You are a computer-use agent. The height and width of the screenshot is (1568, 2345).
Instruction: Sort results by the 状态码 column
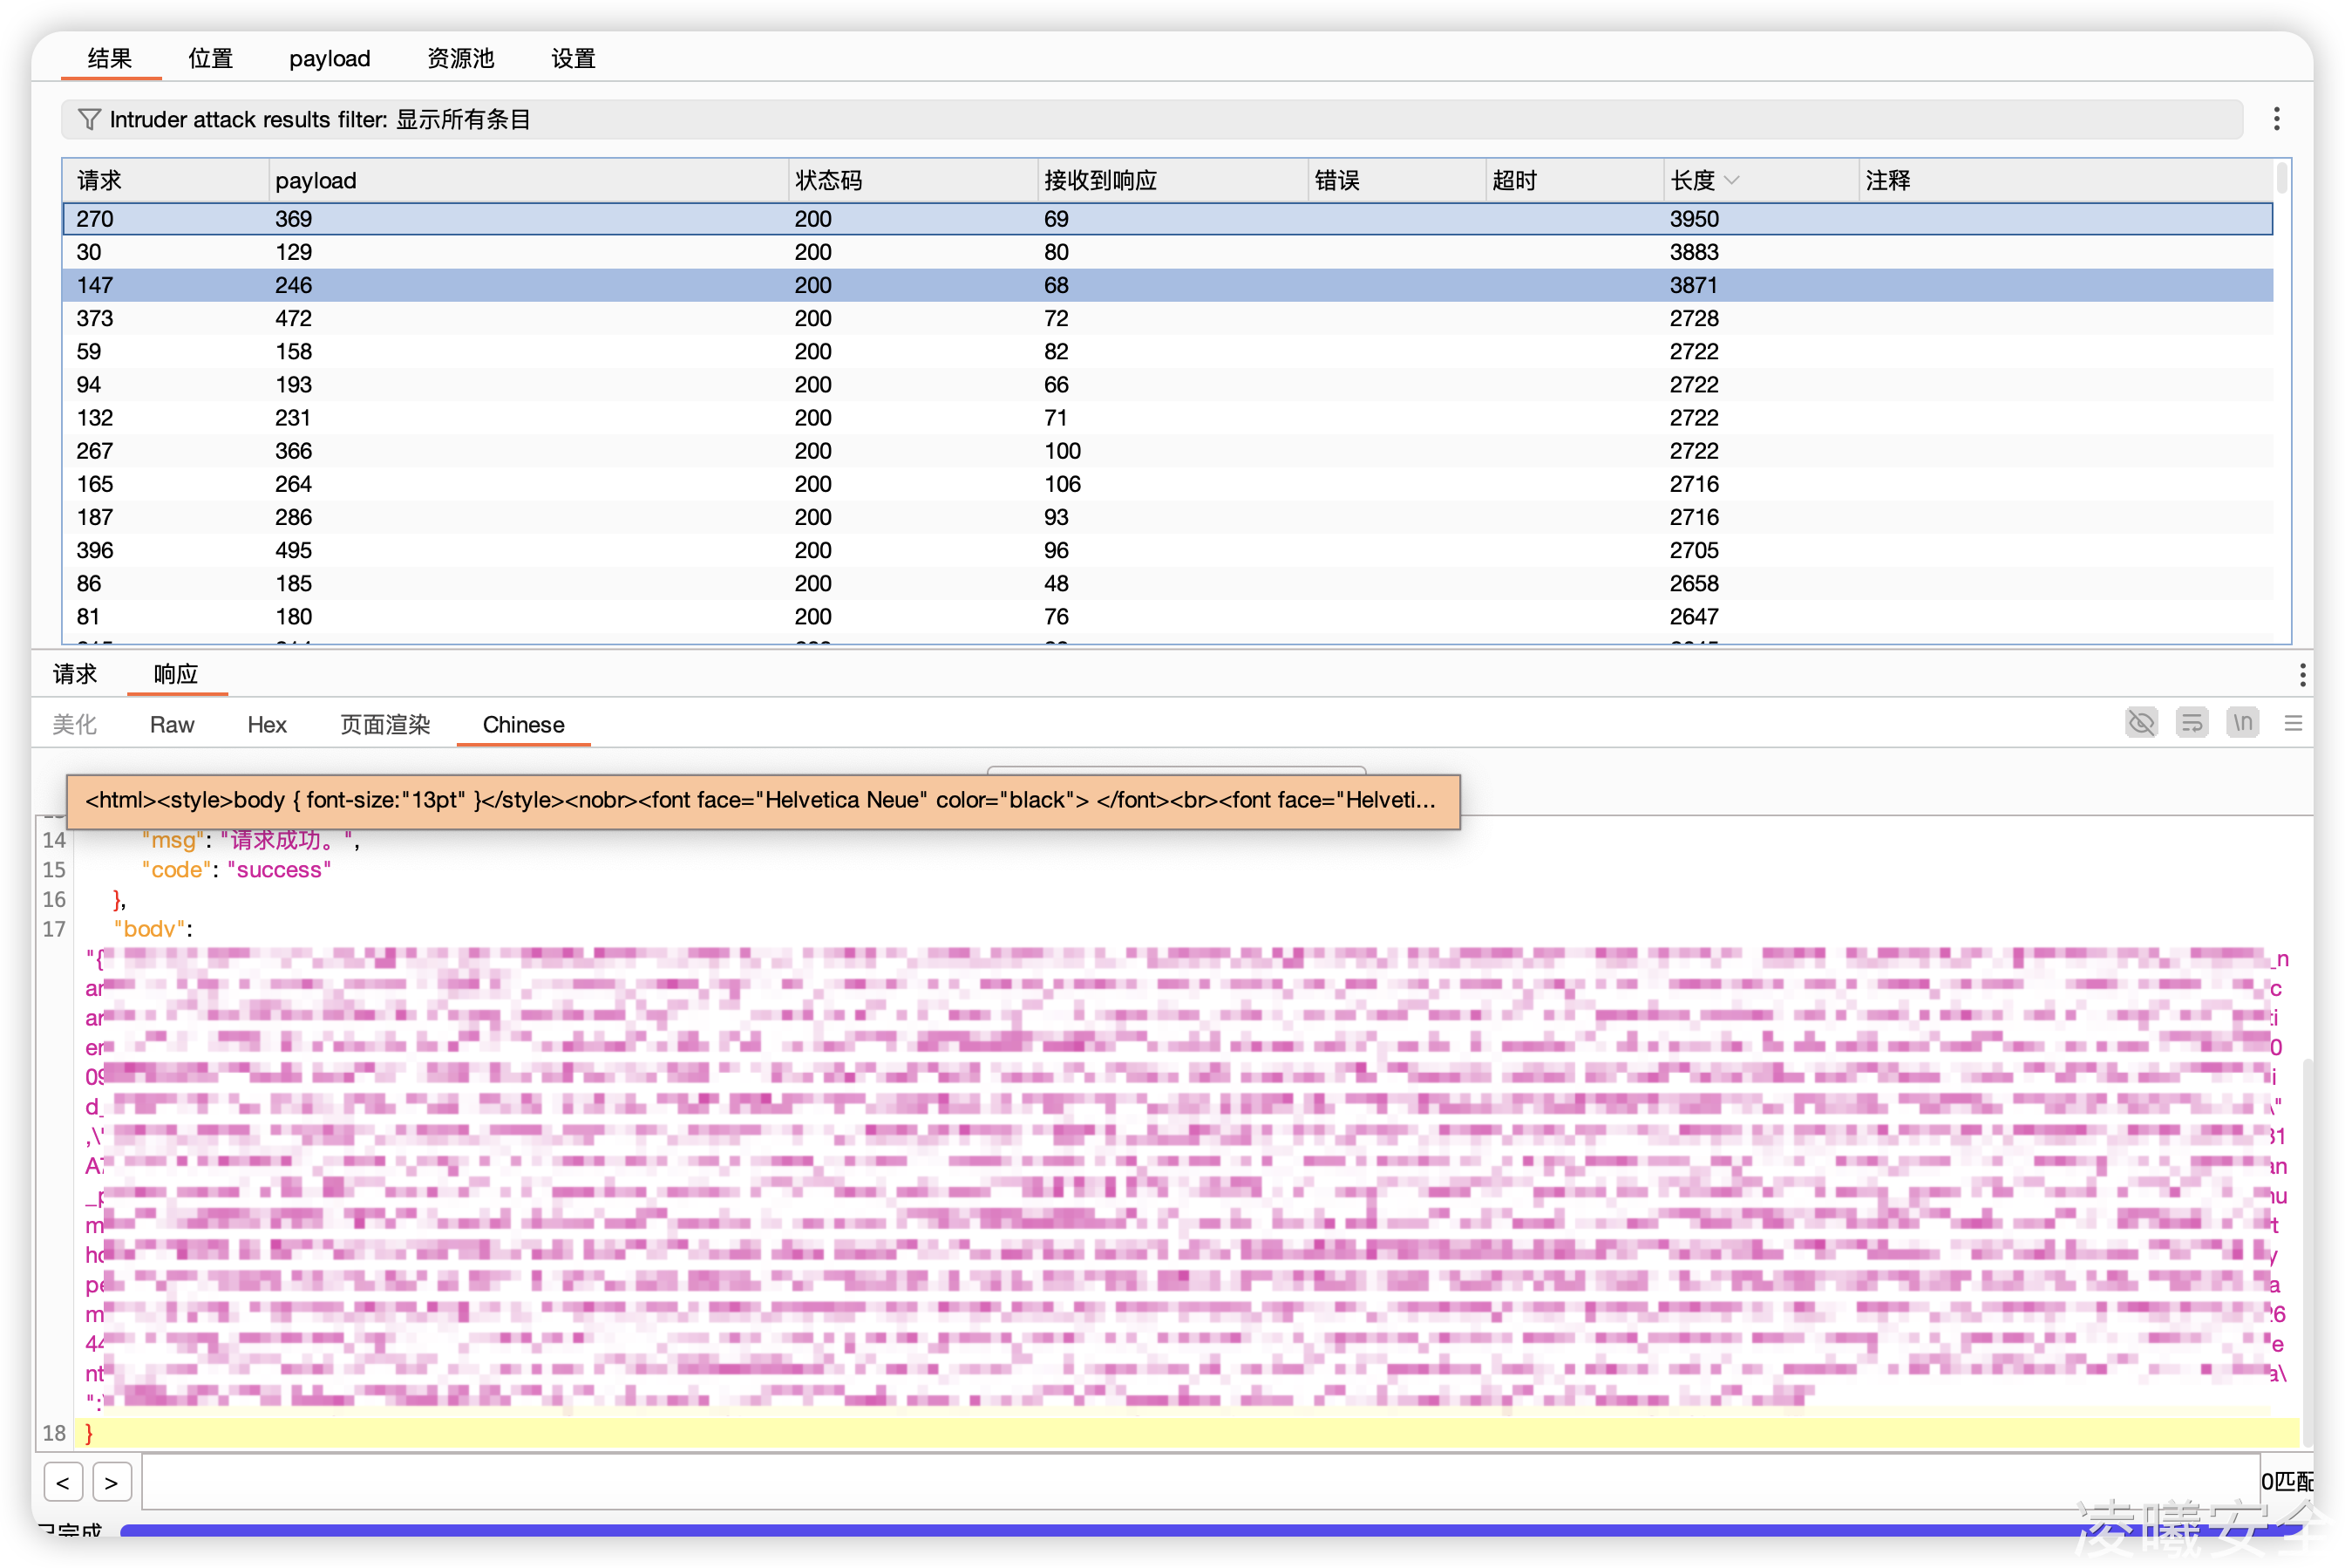coord(827,181)
